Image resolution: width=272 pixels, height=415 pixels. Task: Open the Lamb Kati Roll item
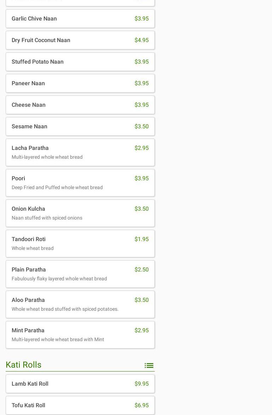click(80, 384)
